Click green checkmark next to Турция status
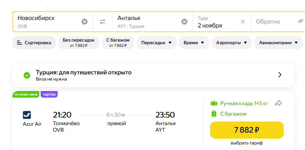Screen dimensions: 305x150 [x=27, y=75]
